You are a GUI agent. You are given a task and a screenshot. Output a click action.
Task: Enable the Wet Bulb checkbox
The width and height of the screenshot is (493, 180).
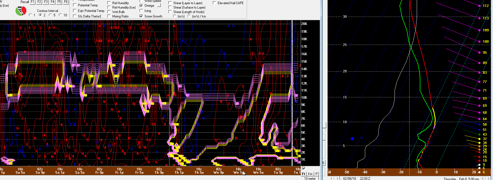[109, 12]
